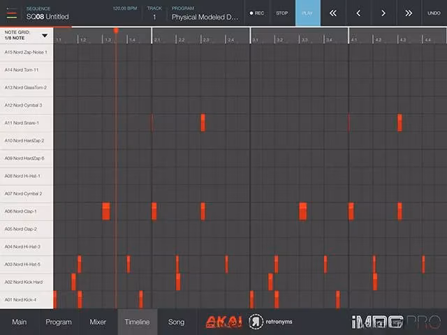
Task: Select the Kick-4 note at 3.1
Action: 251,299
